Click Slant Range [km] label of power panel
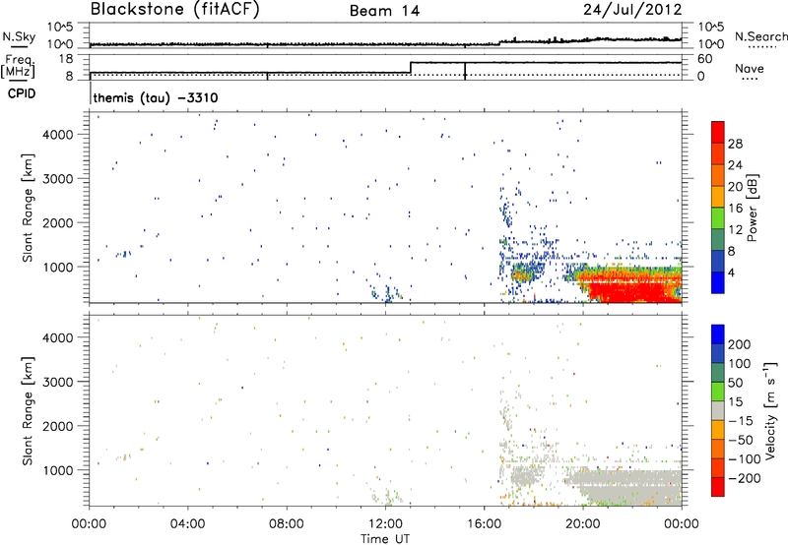The height and width of the screenshot is (545, 788). point(28,208)
